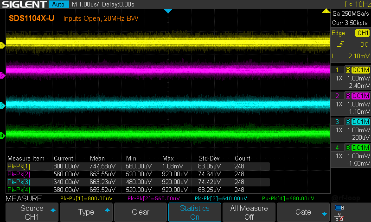
Task: Click the Delay:0.00s readout
Action: point(118,5)
